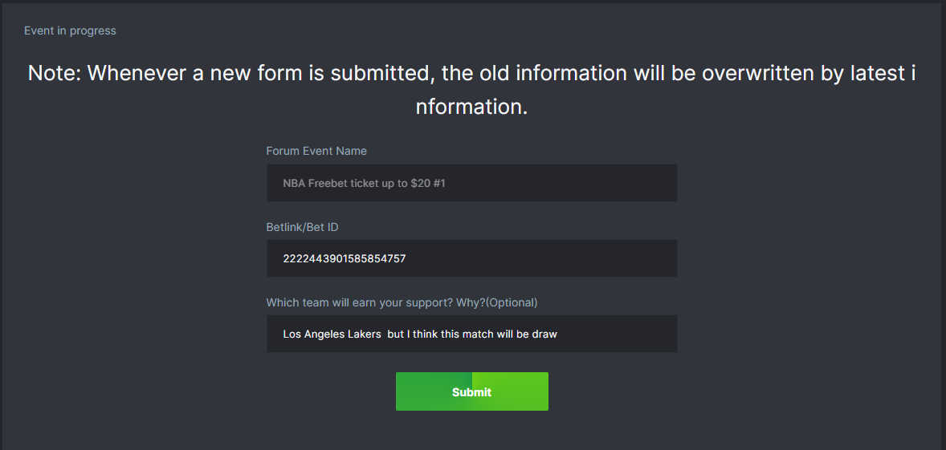The image size is (946, 450).
Task: Click the 'Betlink/Bet ID' label
Action: pos(302,227)
